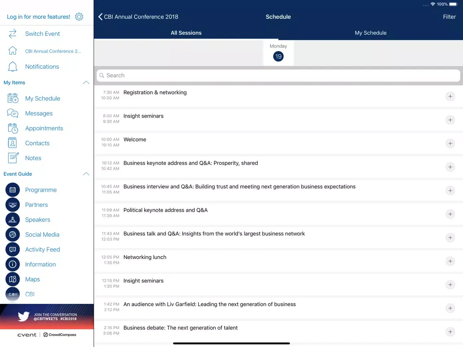The width and height of the screenshot is (463, 347).
Task: Add Business debate session plus icon
Action: point(450,332)
